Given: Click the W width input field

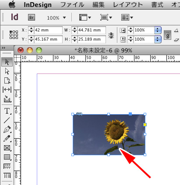Looking at the screenshot, I should (92, 30).
